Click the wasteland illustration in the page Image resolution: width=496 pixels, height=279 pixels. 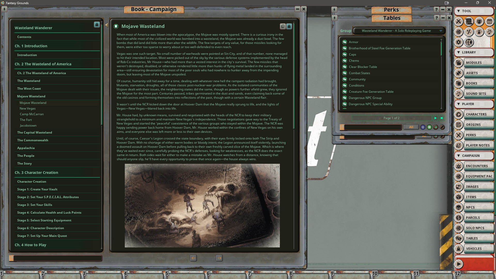pos(202,206)
